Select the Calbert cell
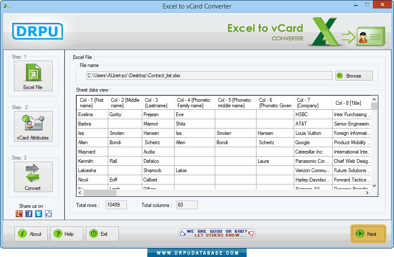 point(158,179)
